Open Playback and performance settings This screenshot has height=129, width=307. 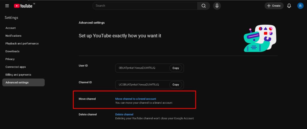point(23,43)
